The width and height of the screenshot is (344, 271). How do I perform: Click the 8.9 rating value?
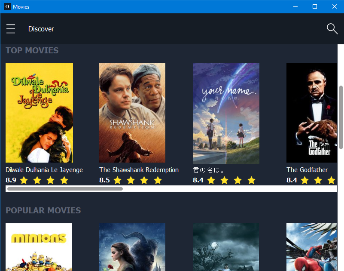tap(11, 180)
